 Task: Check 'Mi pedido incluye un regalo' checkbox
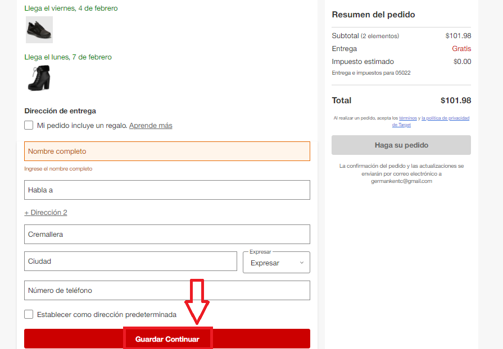[29, 125]
